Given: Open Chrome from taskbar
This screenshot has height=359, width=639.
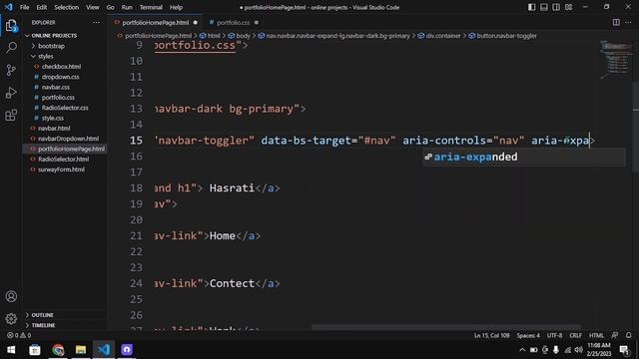Looking at the screenshot, I should coord(58,350).
